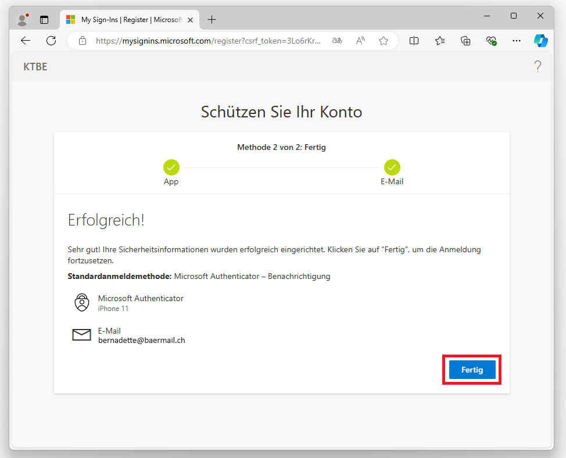
Task: Select the My Sign-Ins Register tab
Action: point(129,20)
